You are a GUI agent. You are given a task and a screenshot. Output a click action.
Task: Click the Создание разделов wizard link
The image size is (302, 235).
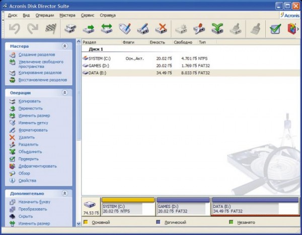click(x=38, y=54)
